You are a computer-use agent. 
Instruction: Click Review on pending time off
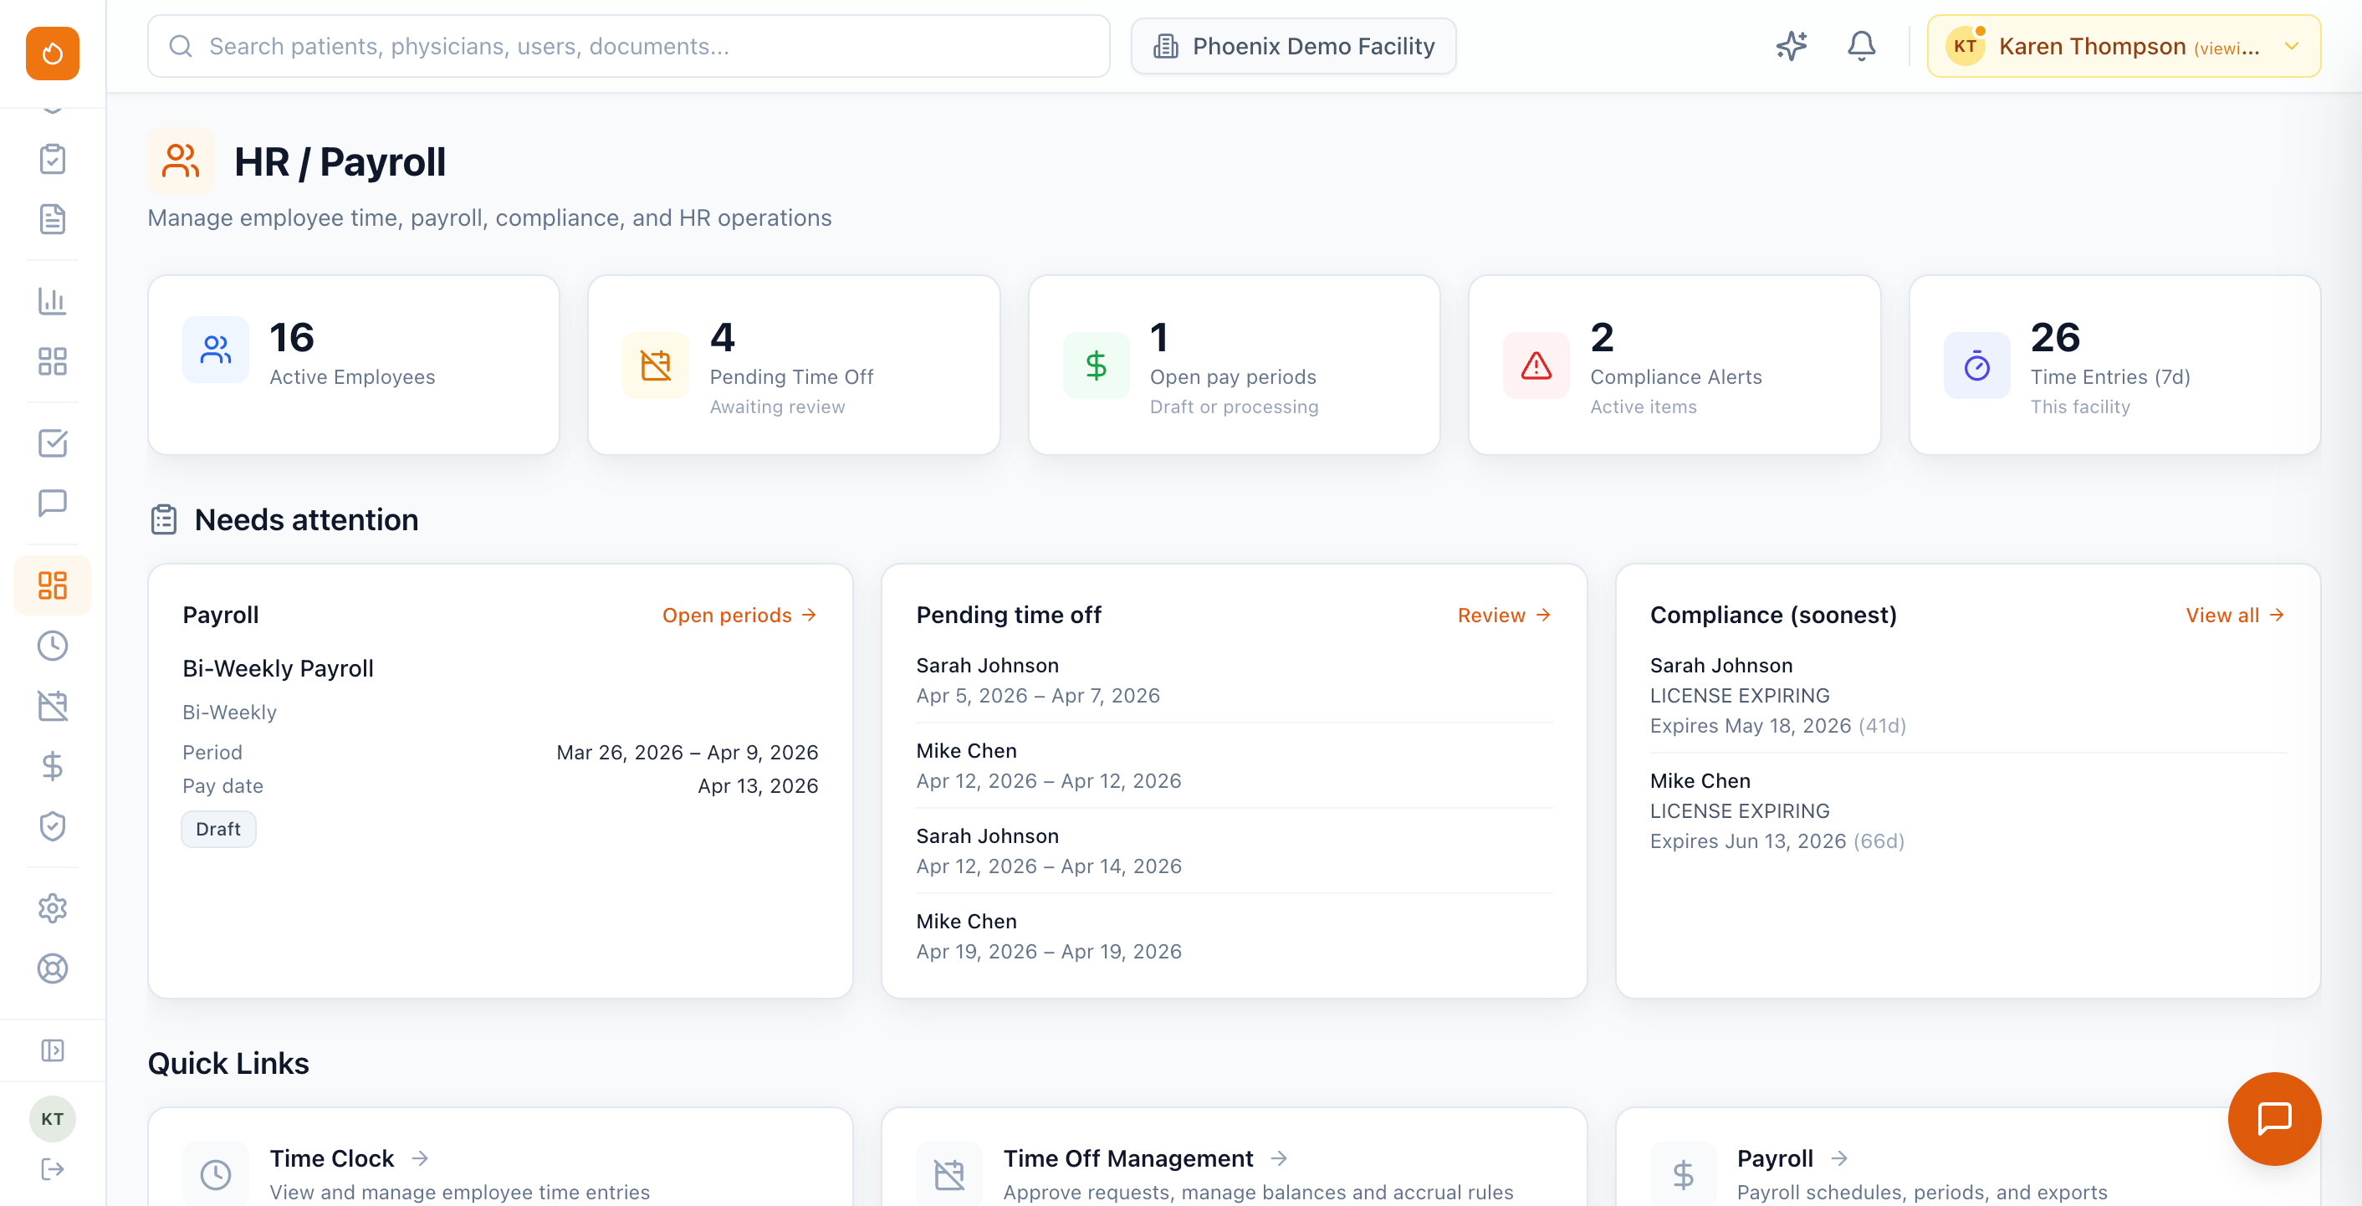1502,615
